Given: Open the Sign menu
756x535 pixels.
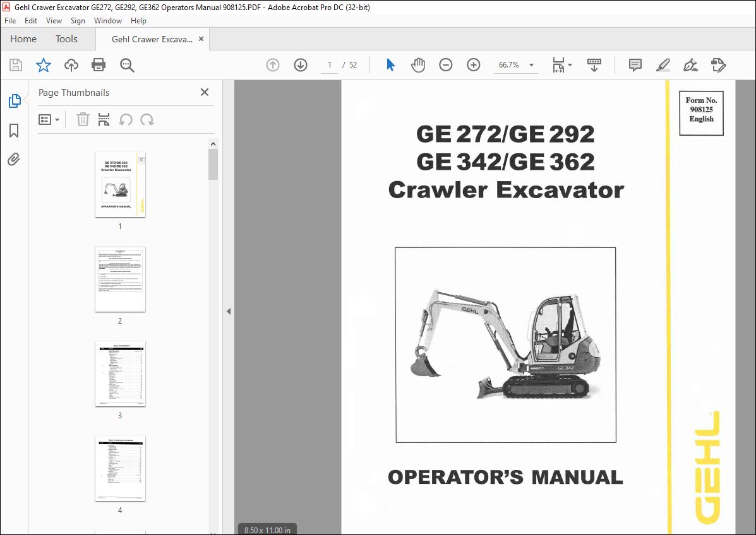Looking at the screenshot, I should [78, 21].
